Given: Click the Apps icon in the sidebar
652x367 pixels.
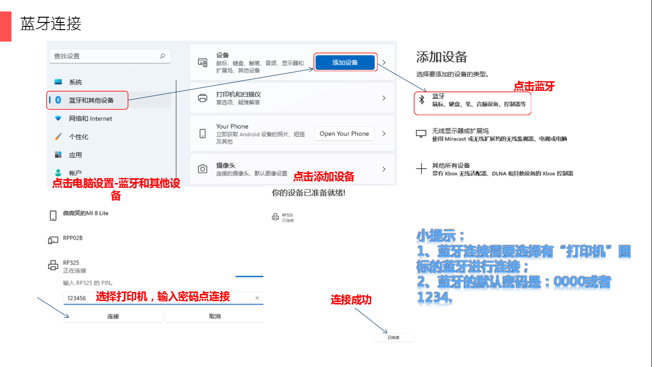Looking at the screenshot, I should (x=58, y=155).
